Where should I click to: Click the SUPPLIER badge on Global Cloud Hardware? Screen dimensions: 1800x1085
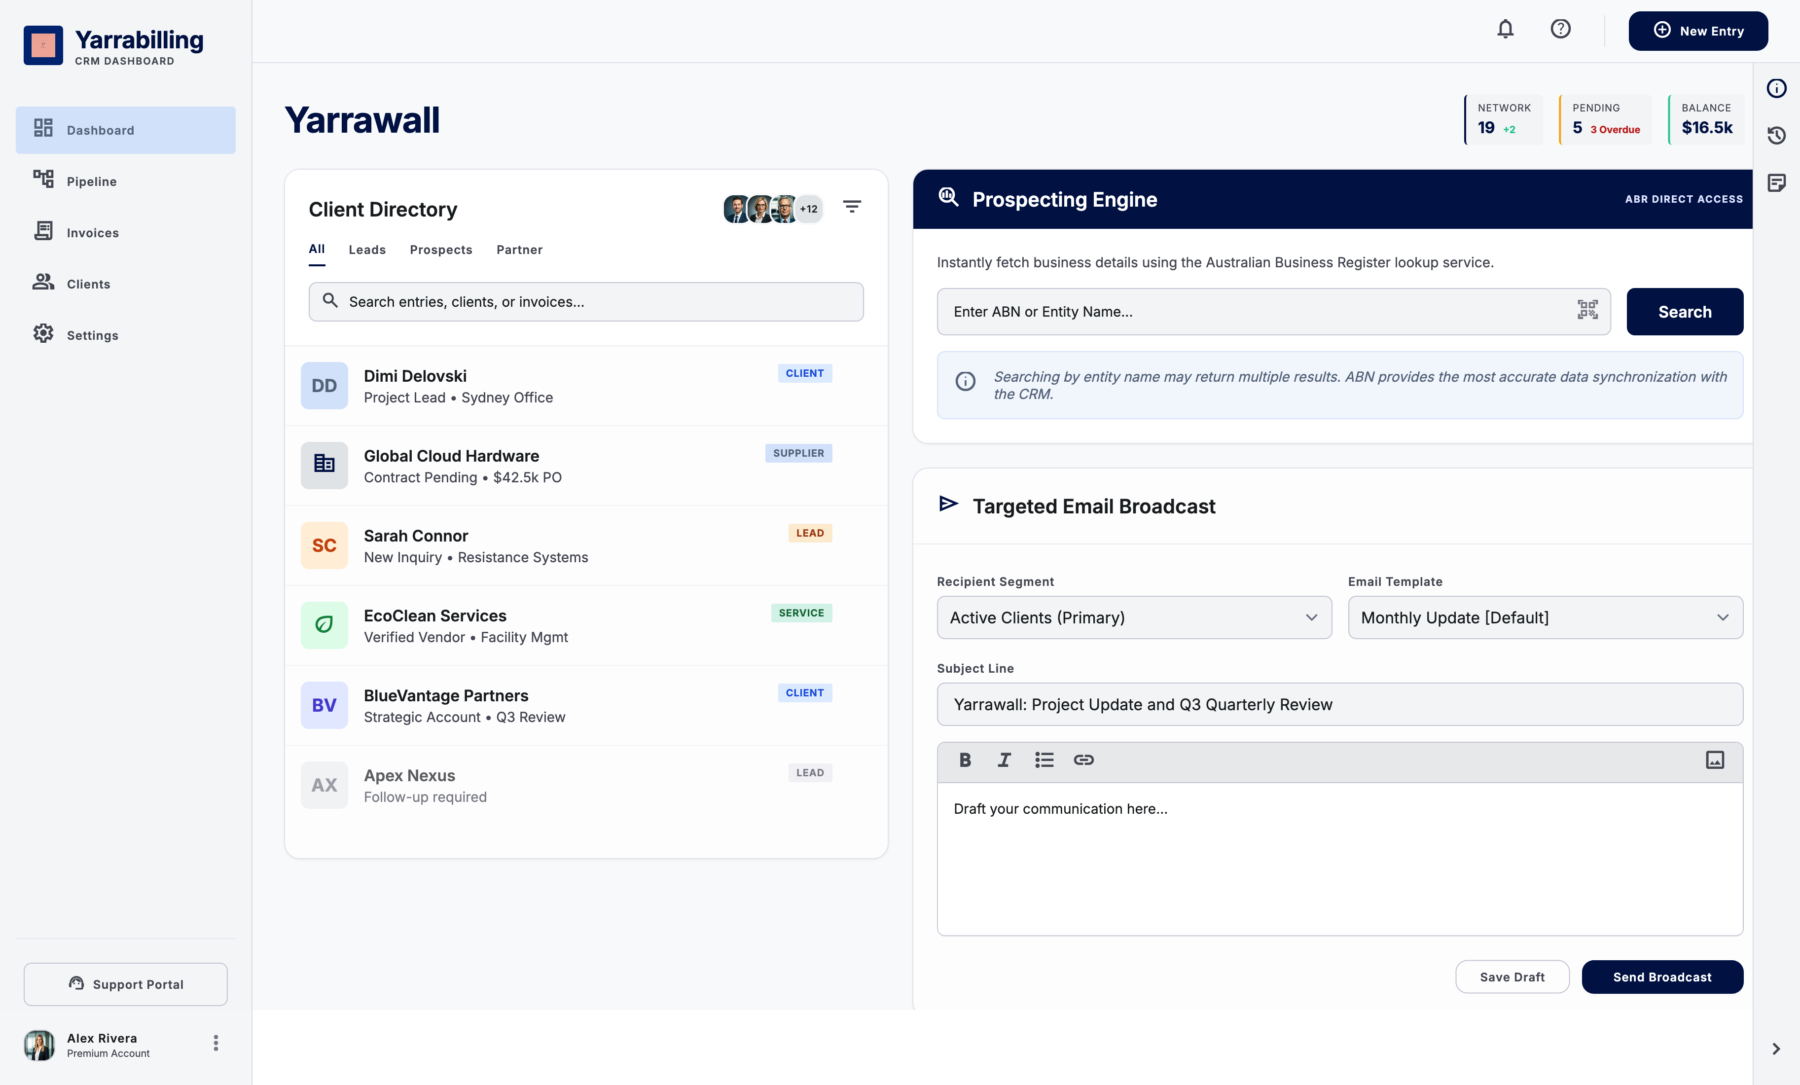(x=798, y=453)
